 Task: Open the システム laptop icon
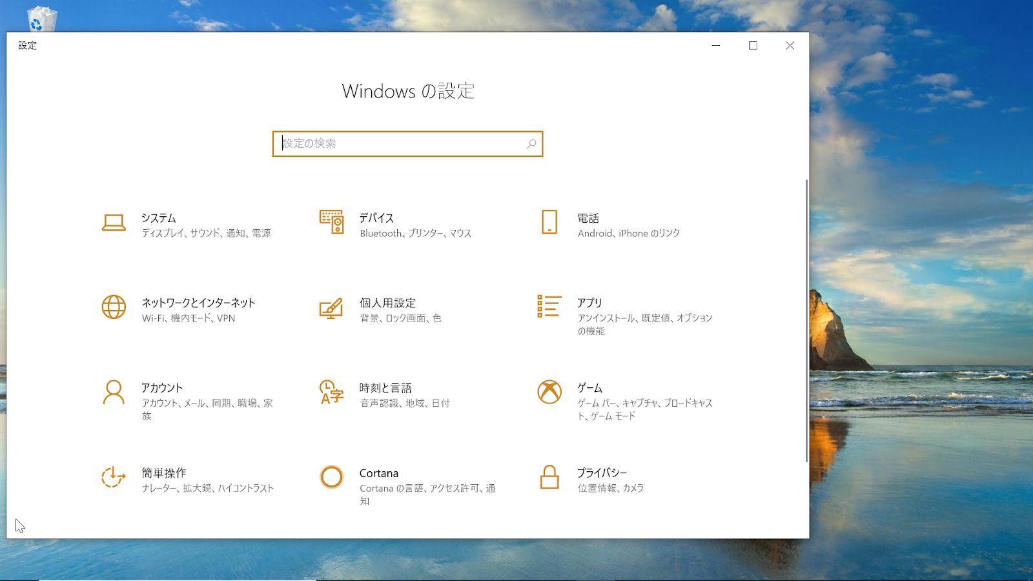click(114, 223)
